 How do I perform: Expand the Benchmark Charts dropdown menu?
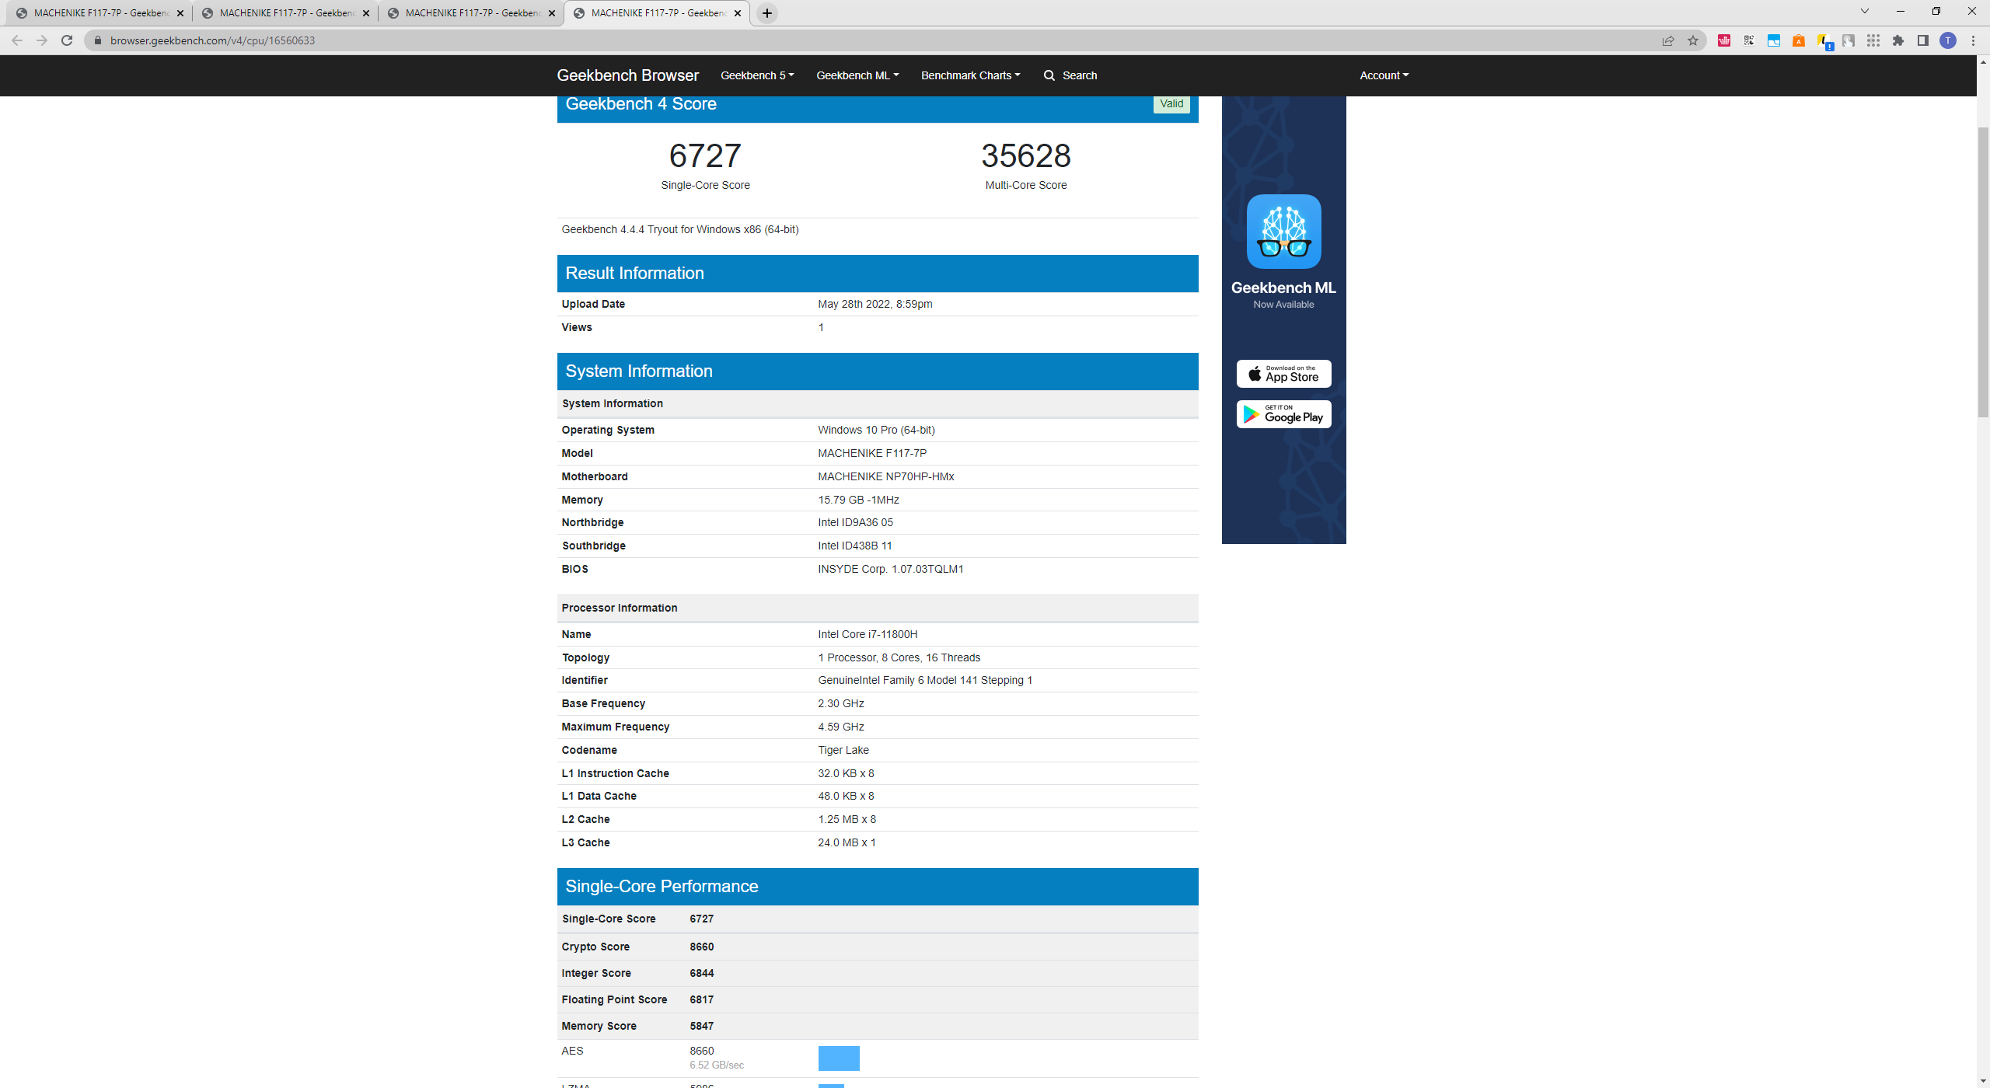[x=970, y=75]
